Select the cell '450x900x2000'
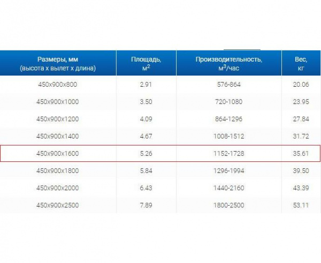The image size is (321, 263). point(58,188)
